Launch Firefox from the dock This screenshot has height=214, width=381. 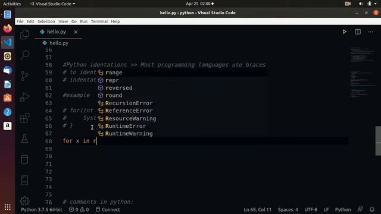(8, 29)
